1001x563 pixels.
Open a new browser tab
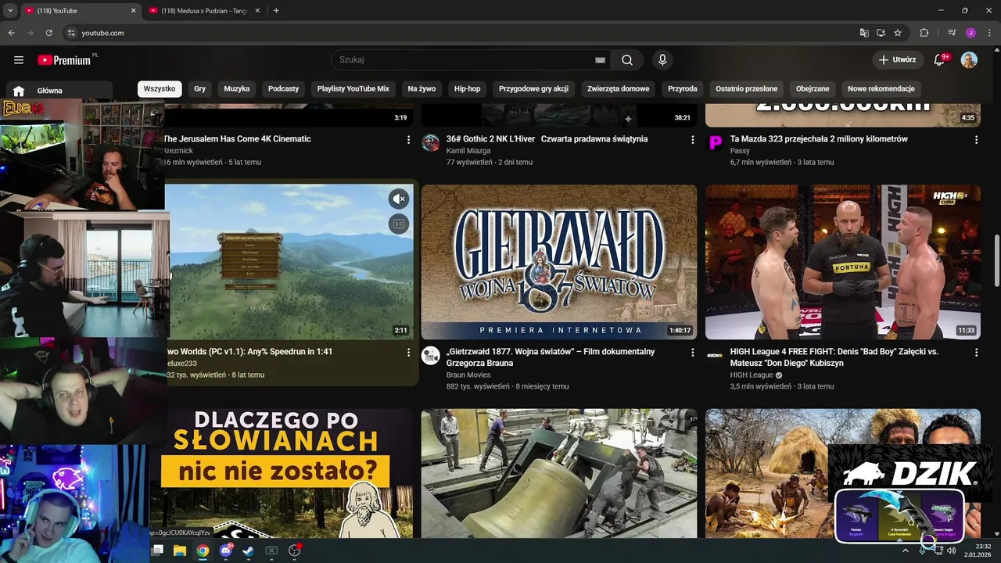pyautogui.click(x=276, y=11)
